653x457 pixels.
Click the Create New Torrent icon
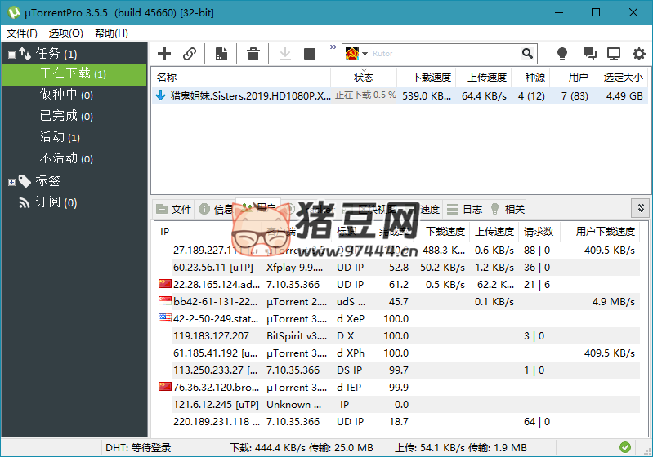click(221, 54)
